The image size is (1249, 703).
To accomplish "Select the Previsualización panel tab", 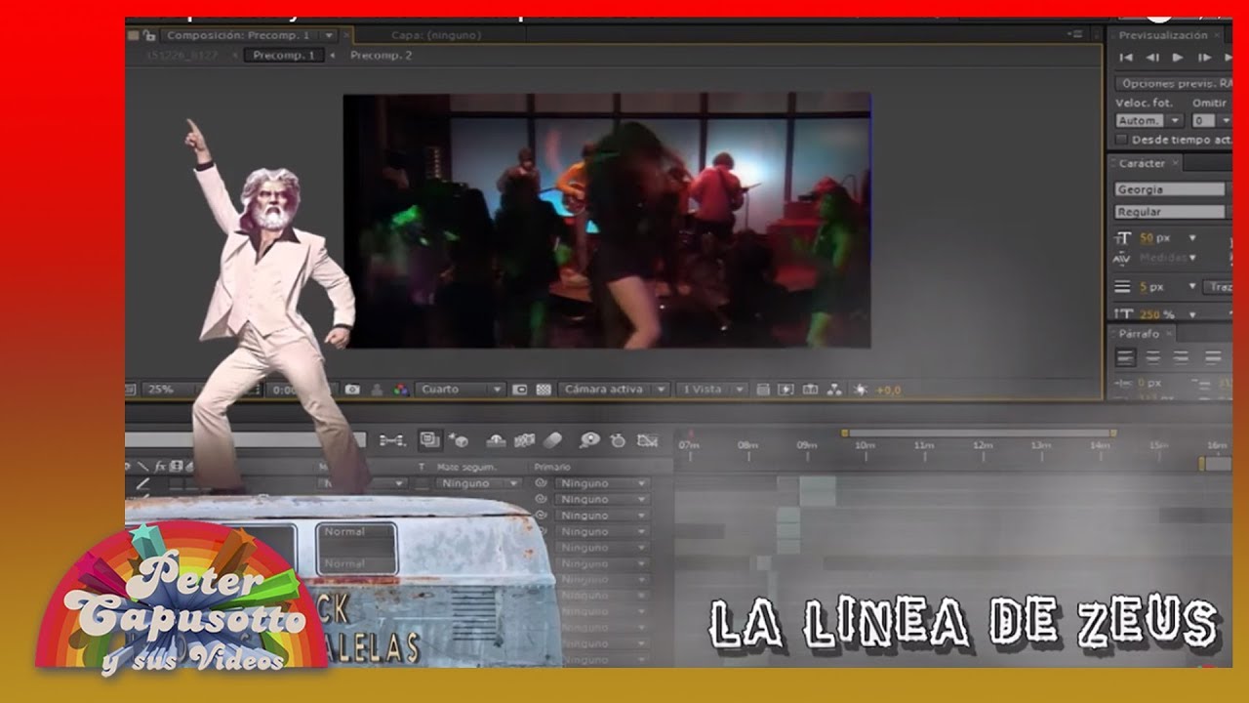I will [x=1163, y=35].
